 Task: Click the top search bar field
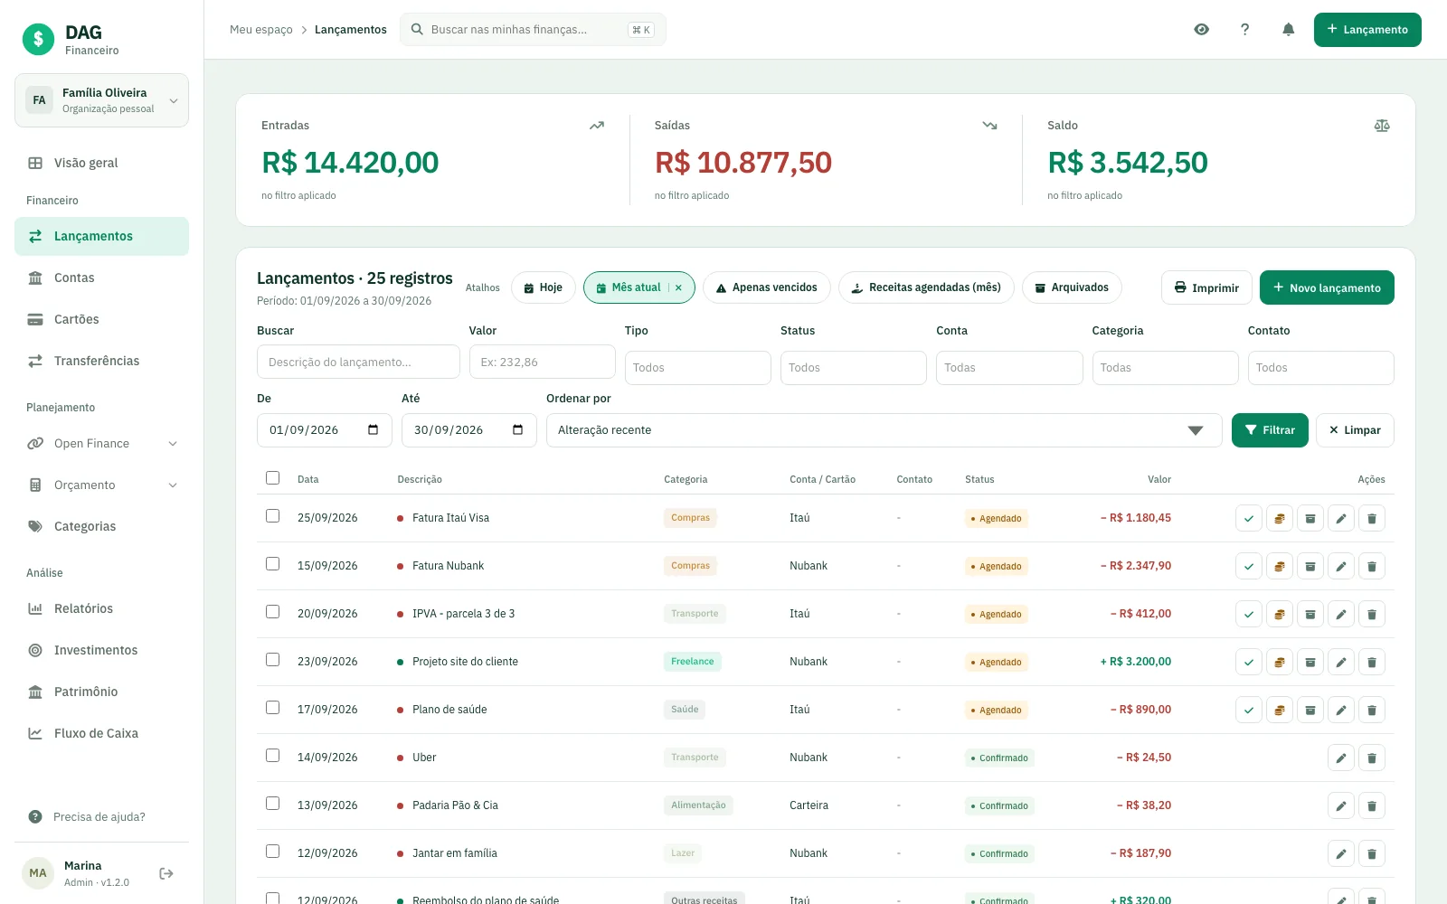tap(533, 30)
